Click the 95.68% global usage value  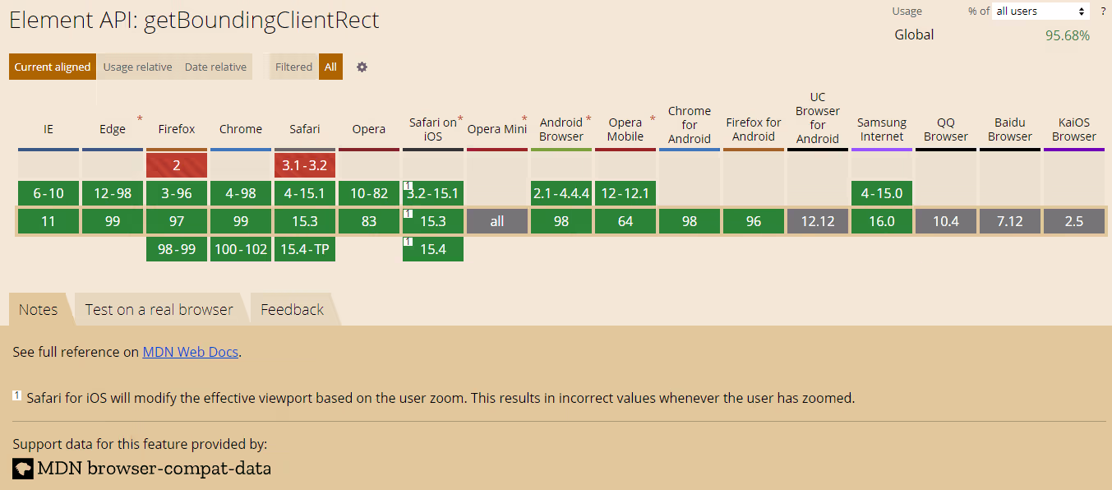(x=1068, y=35)
